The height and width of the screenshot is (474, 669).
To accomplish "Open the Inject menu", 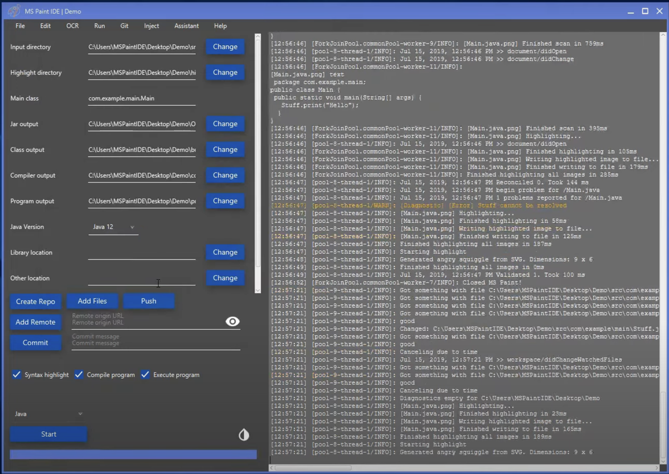I will [151, 26].
